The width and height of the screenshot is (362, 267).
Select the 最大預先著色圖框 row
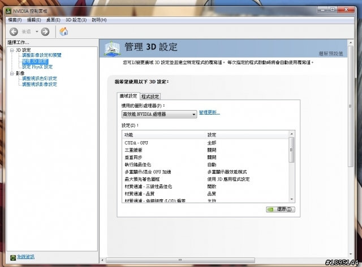tap(205, 180)
